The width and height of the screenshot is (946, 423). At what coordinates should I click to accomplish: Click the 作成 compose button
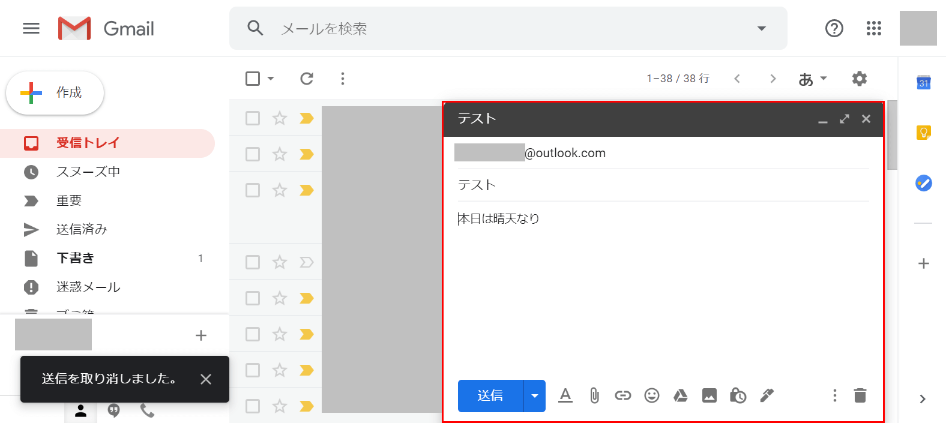pyautogui.click(x=55, y=93)
